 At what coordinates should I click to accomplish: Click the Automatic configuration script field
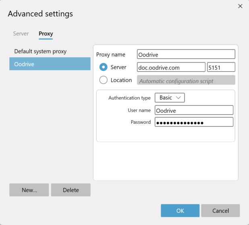point(186,80)
